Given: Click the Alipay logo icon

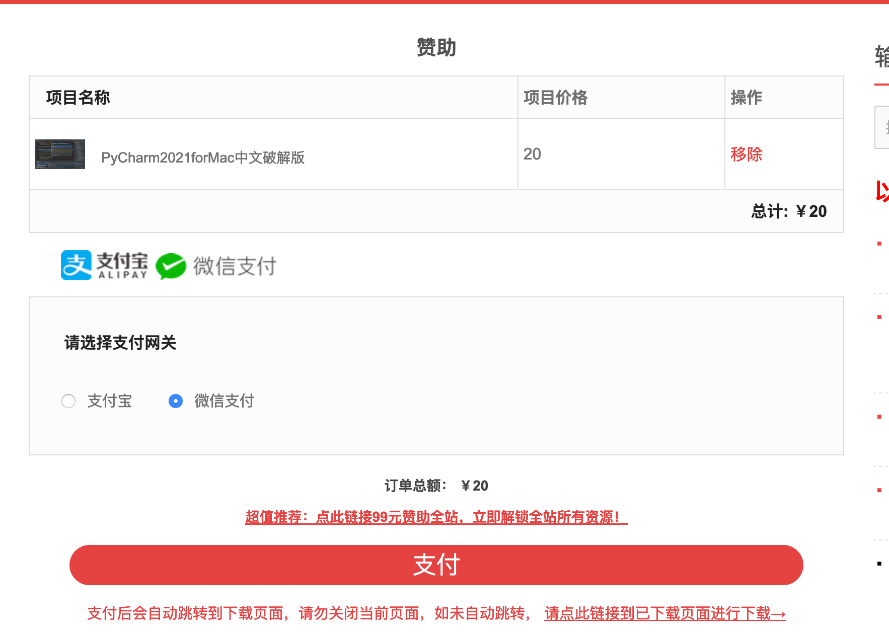Looking at the screenshot, I should pos(104,265).
